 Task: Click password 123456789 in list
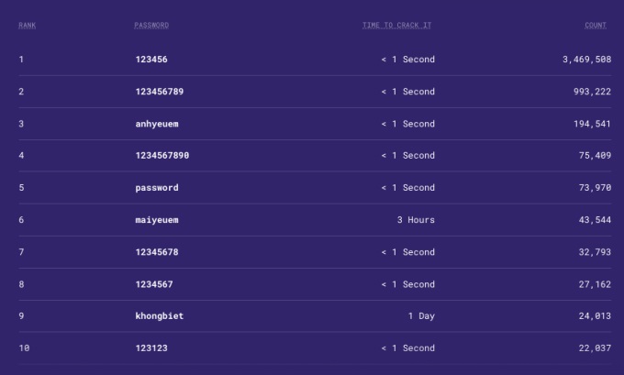(160, 92)
